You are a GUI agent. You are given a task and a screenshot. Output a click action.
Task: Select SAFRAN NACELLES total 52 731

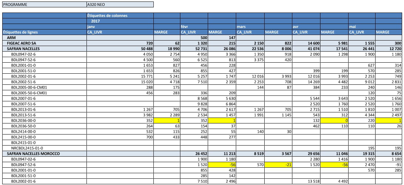194,48
